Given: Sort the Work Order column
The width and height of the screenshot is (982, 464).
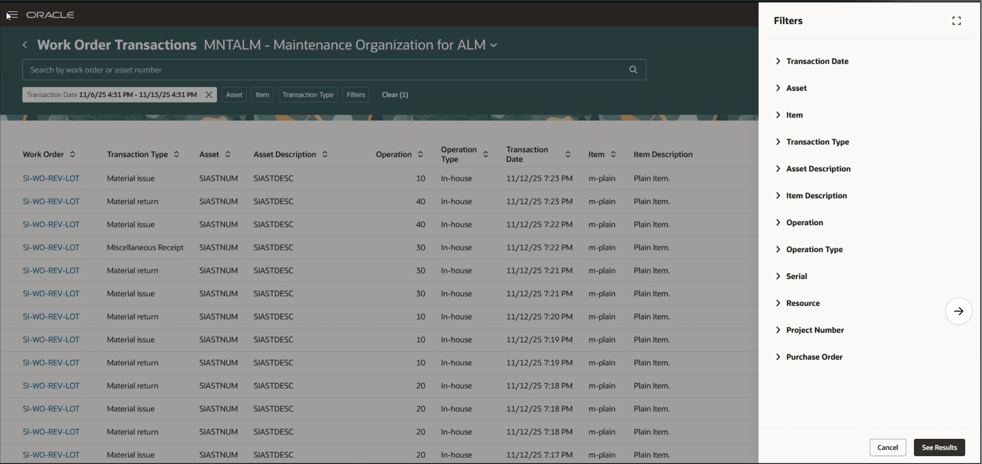Looking at the screenshot, I should [73, 154].
